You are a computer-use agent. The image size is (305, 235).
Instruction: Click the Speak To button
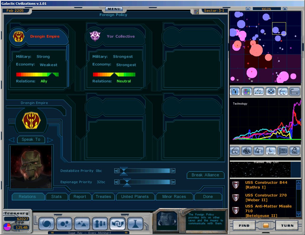(31, 139)
